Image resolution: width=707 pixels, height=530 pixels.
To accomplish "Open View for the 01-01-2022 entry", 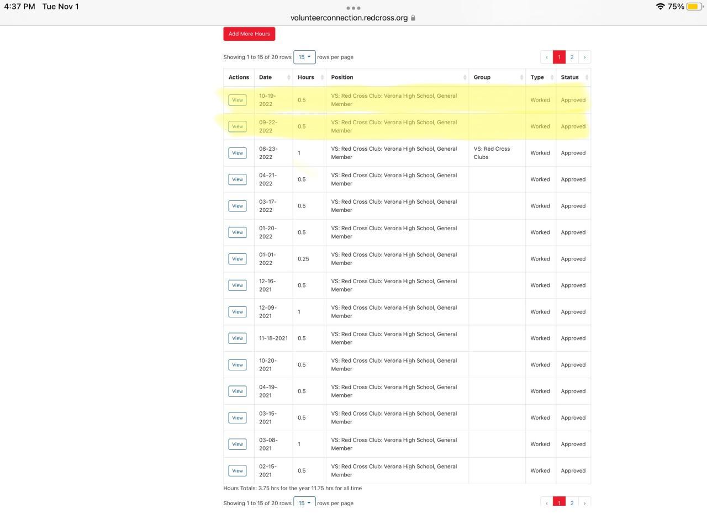I will [x=238, y=259].
